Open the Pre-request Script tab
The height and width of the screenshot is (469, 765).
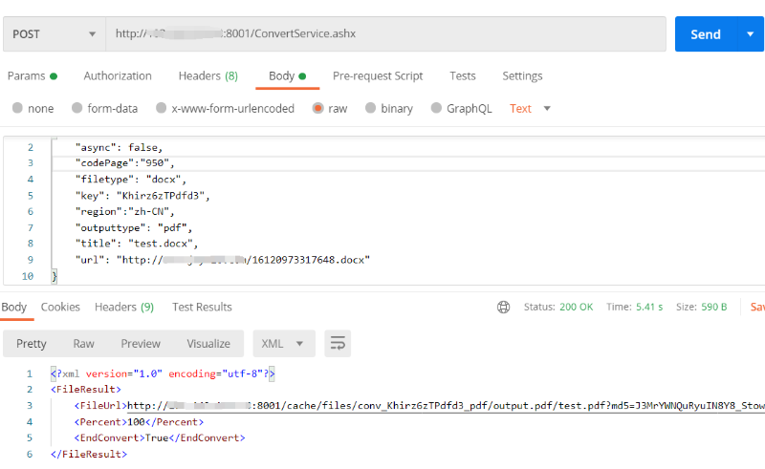coord(378,76)
